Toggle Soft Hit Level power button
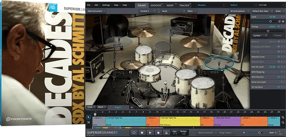This screenshot has height=137, width=286. (279, 67)
